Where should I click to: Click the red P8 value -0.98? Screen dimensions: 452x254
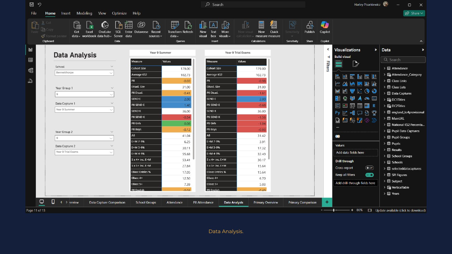pyautogui.click(x=252, y=81)
